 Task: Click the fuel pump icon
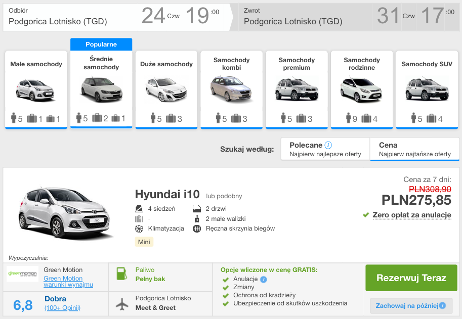click(x=121, y=274)
